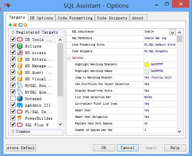This screenshot has width=192, height=156.
Task: Click the PL/SQL Default Style value
Action: point(160,45)
